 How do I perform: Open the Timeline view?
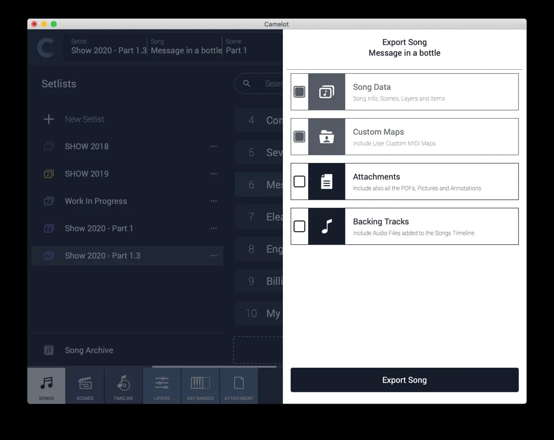pyautogui.click(x=123, y=385)
